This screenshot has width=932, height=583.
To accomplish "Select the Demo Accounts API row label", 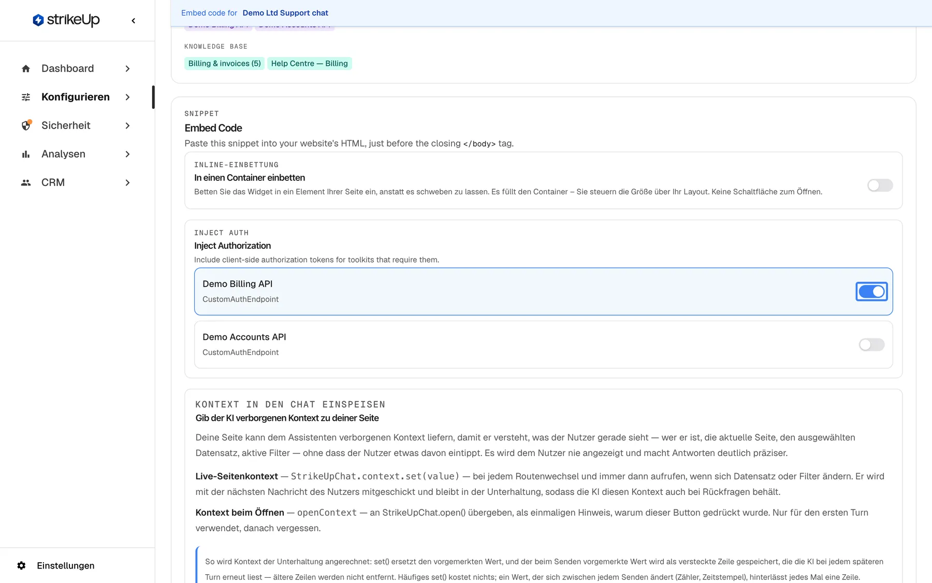I will click(244, 337).
